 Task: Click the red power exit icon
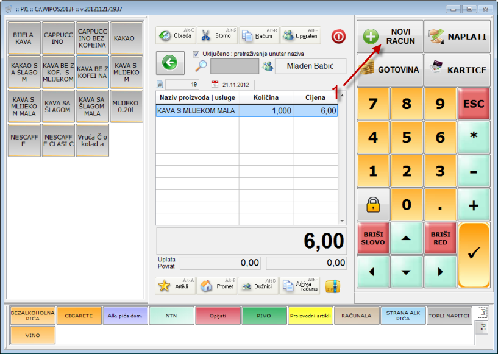(338, 36)
